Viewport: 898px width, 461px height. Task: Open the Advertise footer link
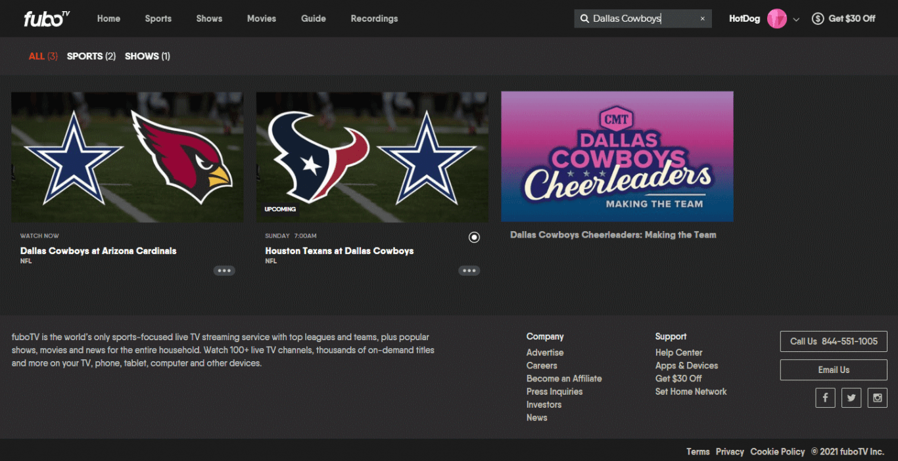pos(545,353)
